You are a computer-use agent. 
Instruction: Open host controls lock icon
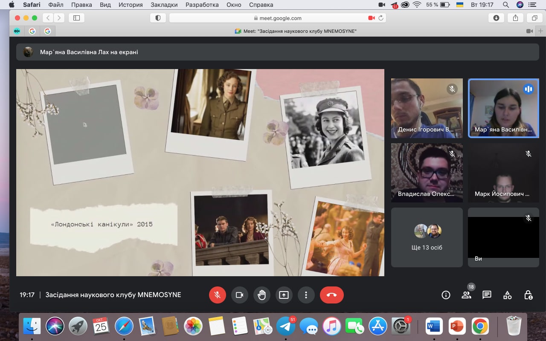click(x=528, y=295)
